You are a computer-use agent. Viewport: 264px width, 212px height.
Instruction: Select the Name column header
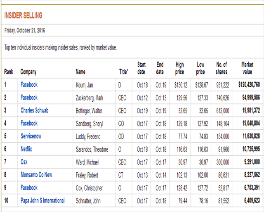point(81,72)
